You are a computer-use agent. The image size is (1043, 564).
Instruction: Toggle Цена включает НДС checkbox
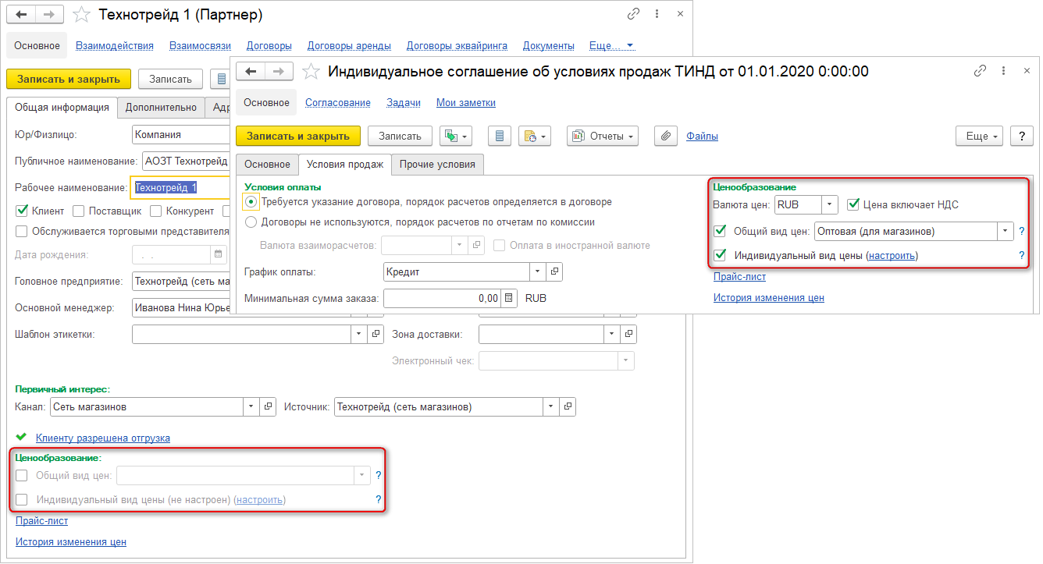tap(853, 205)
